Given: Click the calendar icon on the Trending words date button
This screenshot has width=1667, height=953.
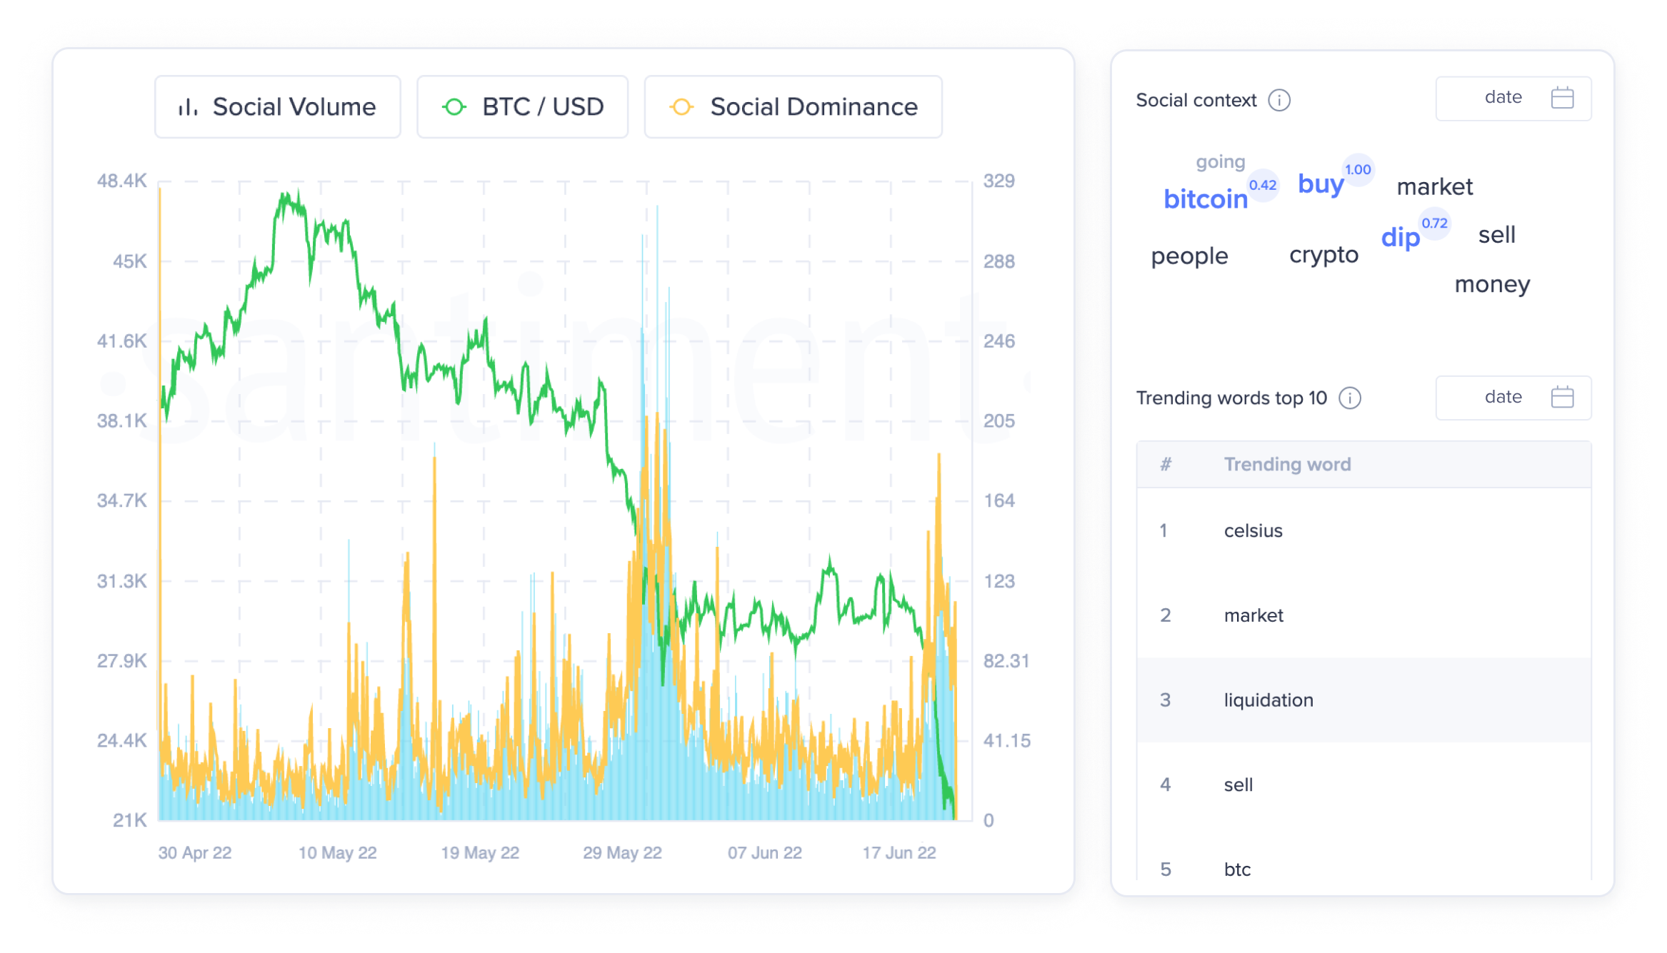Looking at the screenshot, I should click(x=1561, y=397).
